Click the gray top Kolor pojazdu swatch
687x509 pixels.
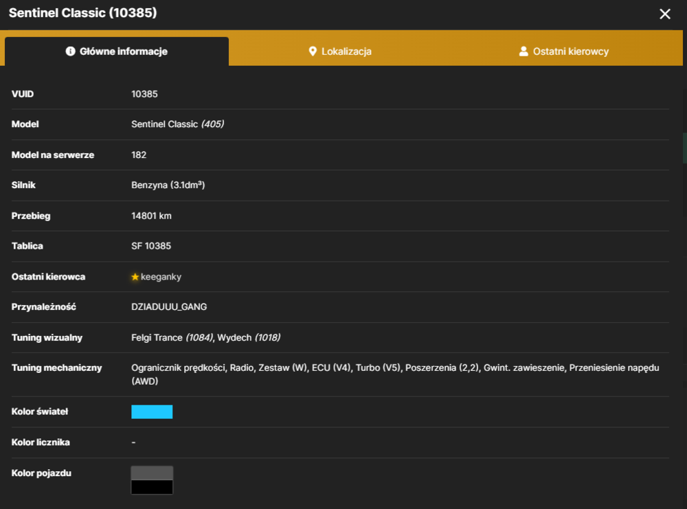click(152, 473)
